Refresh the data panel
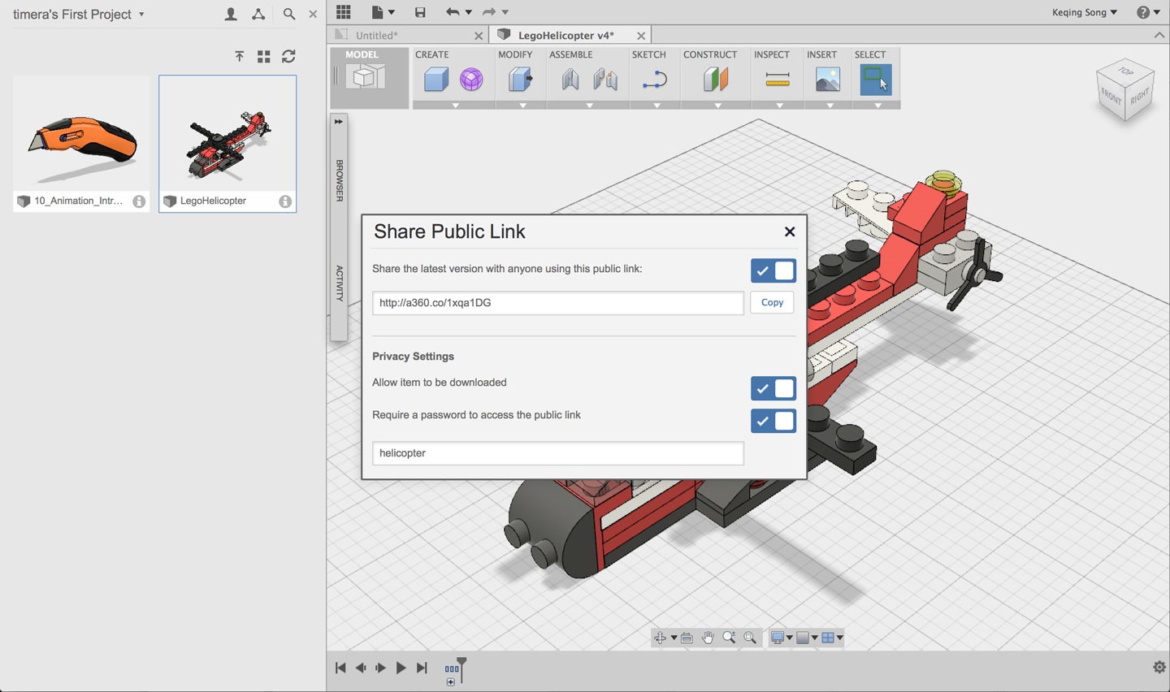This screenshot has height=692, width=1170. point(288,56)
